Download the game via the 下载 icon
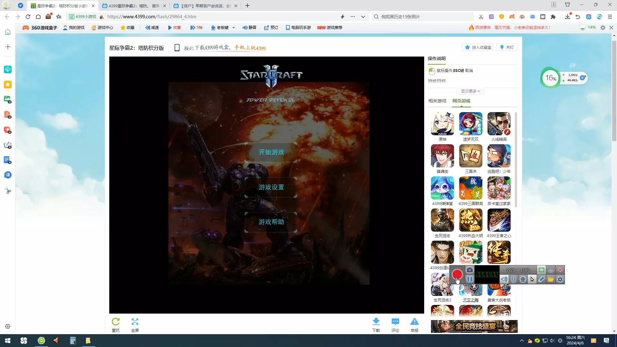Viewport: 617px width, 347px height. [x=376, y=322]
